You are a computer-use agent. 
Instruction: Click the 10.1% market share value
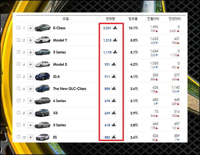tap(133, 28)
